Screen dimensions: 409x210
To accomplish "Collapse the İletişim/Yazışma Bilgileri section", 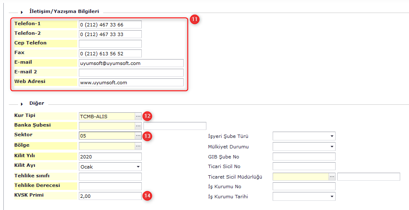I will point(21,13).
